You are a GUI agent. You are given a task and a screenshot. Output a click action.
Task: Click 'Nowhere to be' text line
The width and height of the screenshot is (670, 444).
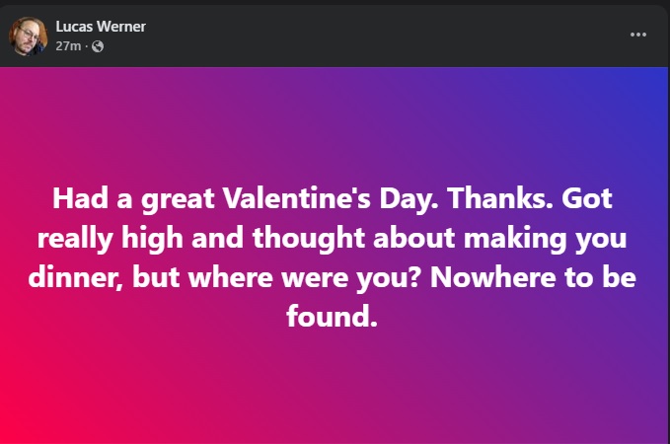pyautogui.click(x=533, y=277)
